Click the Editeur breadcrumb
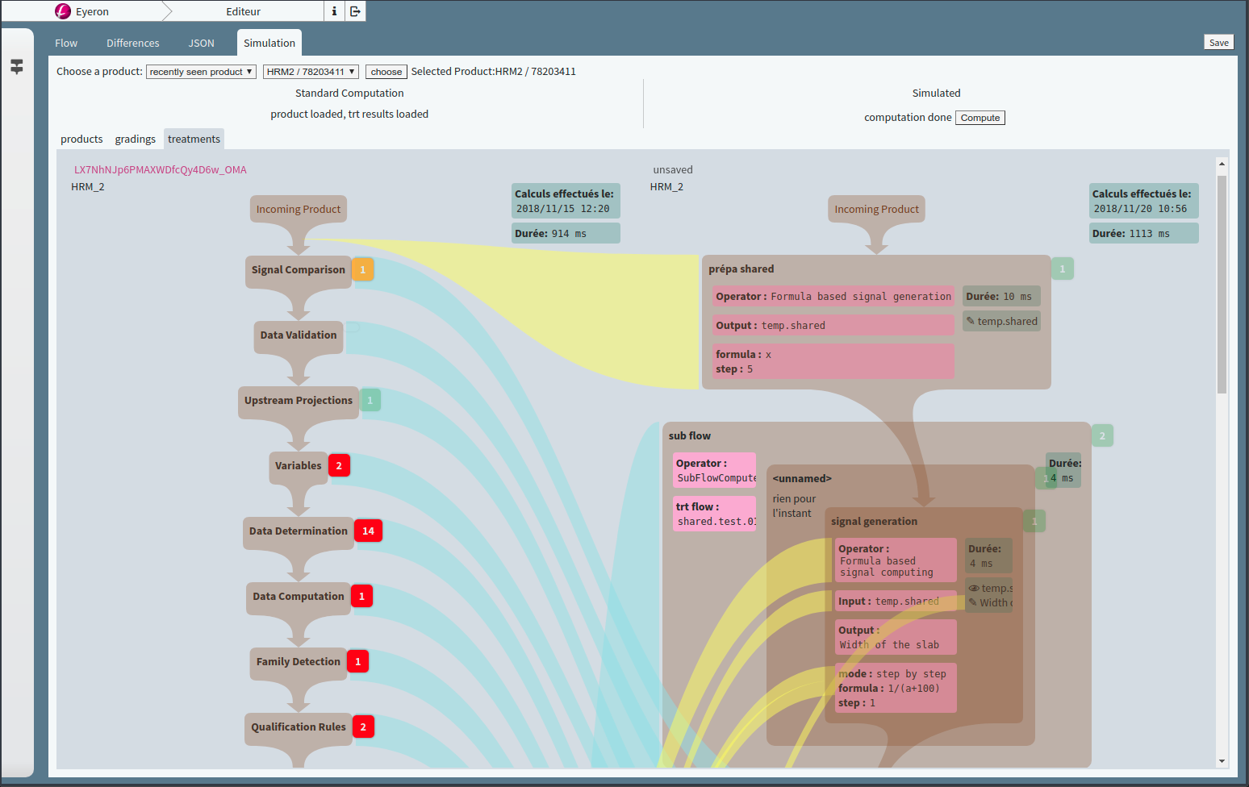 243,11
